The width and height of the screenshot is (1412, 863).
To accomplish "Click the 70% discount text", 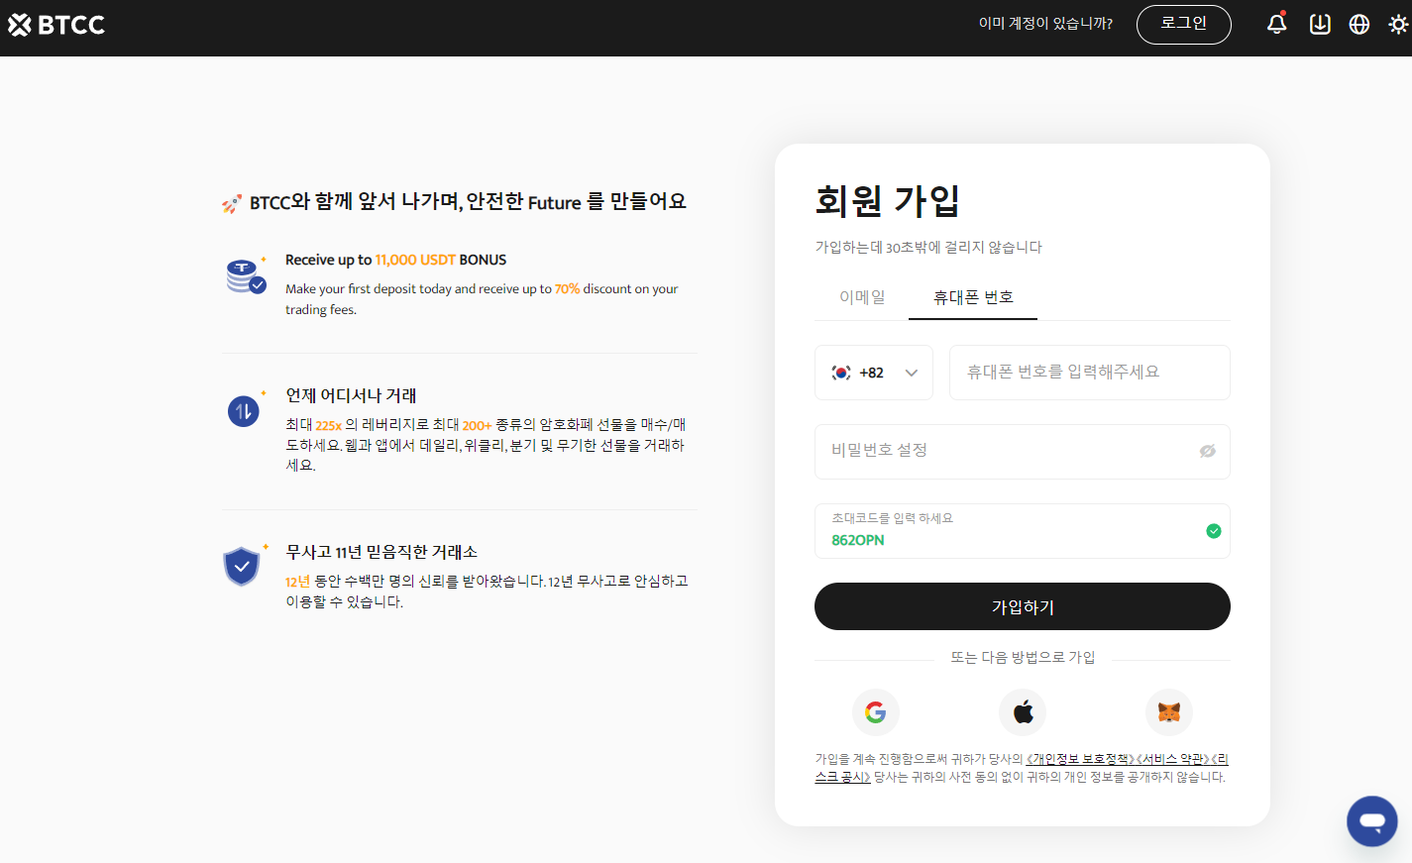I will point(567,289).
